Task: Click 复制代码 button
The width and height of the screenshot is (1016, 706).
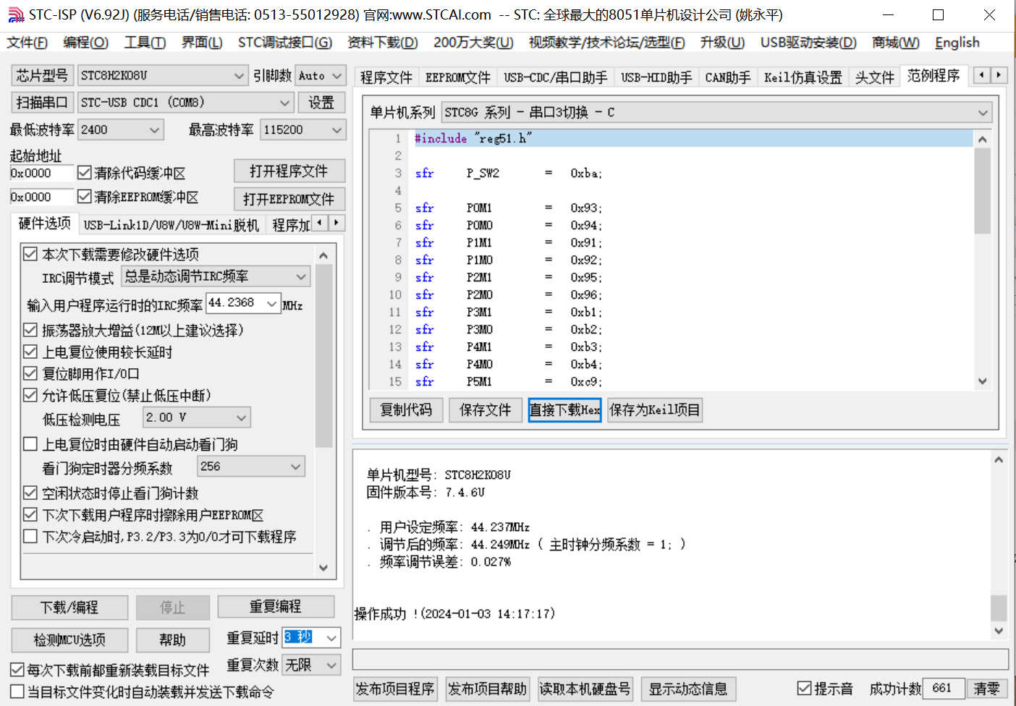Action: click(x=406, y=410)
